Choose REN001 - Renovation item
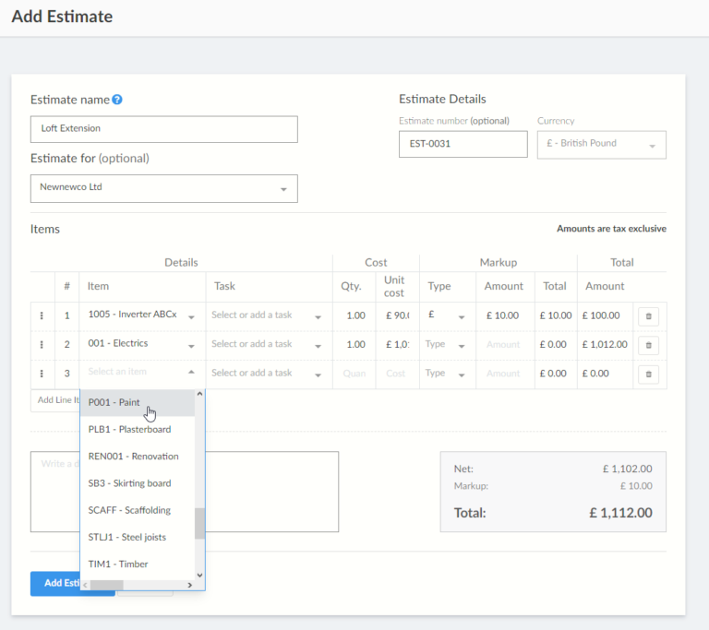This screenshot has height=630, width=709. 138,457
